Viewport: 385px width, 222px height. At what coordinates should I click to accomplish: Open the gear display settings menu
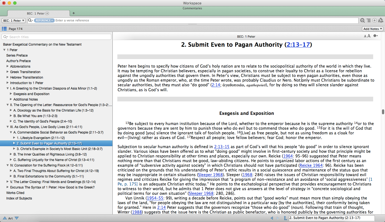coord(375,36)
